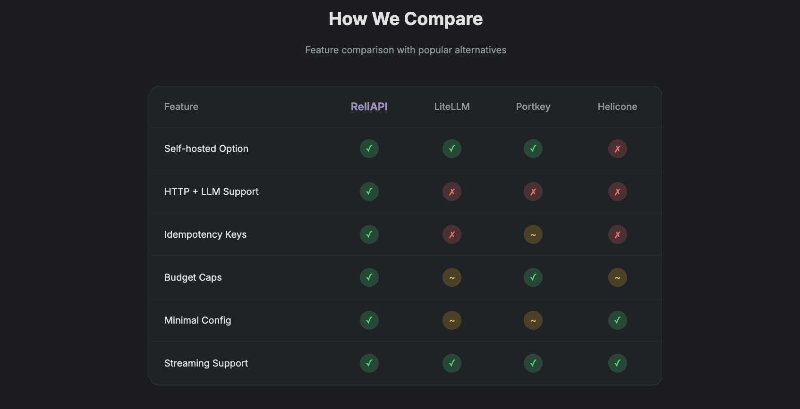The height and width of the screenshot is (409, 800).
Task: Click LiteLLM cross for HTTP + LLM Support
Action: click(x=452, y=192)
